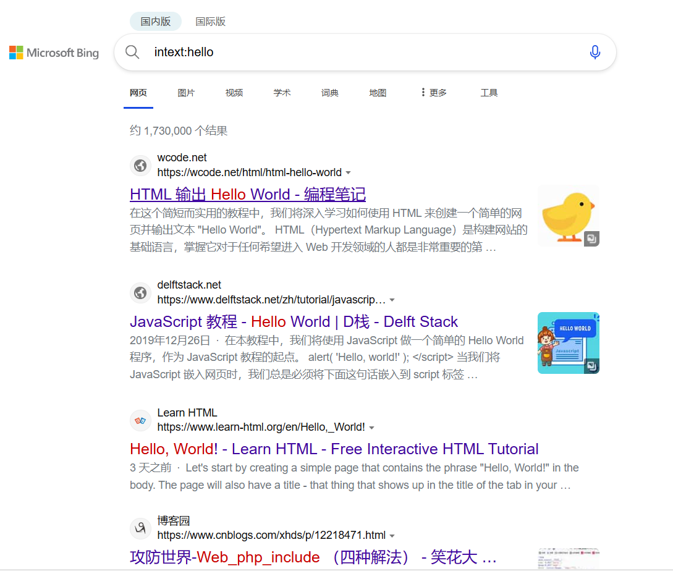Select the 网页 tab
Image resolution: width=673 pixels, height=571 pixels.
(138, 93)
